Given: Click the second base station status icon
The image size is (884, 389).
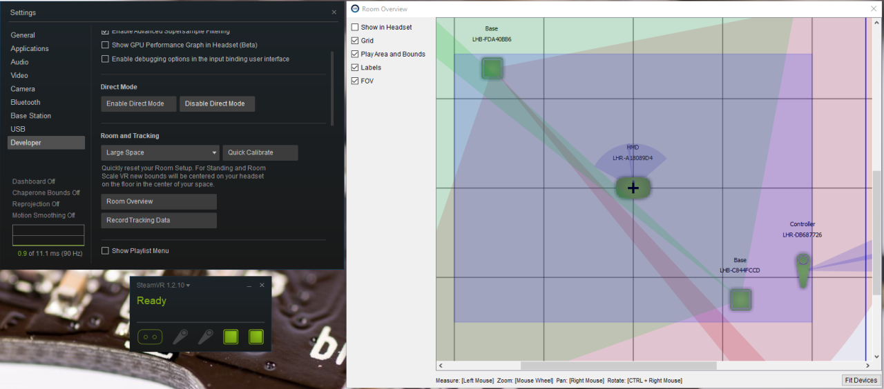Looking at the screenshot, I should tap(256, 337).
